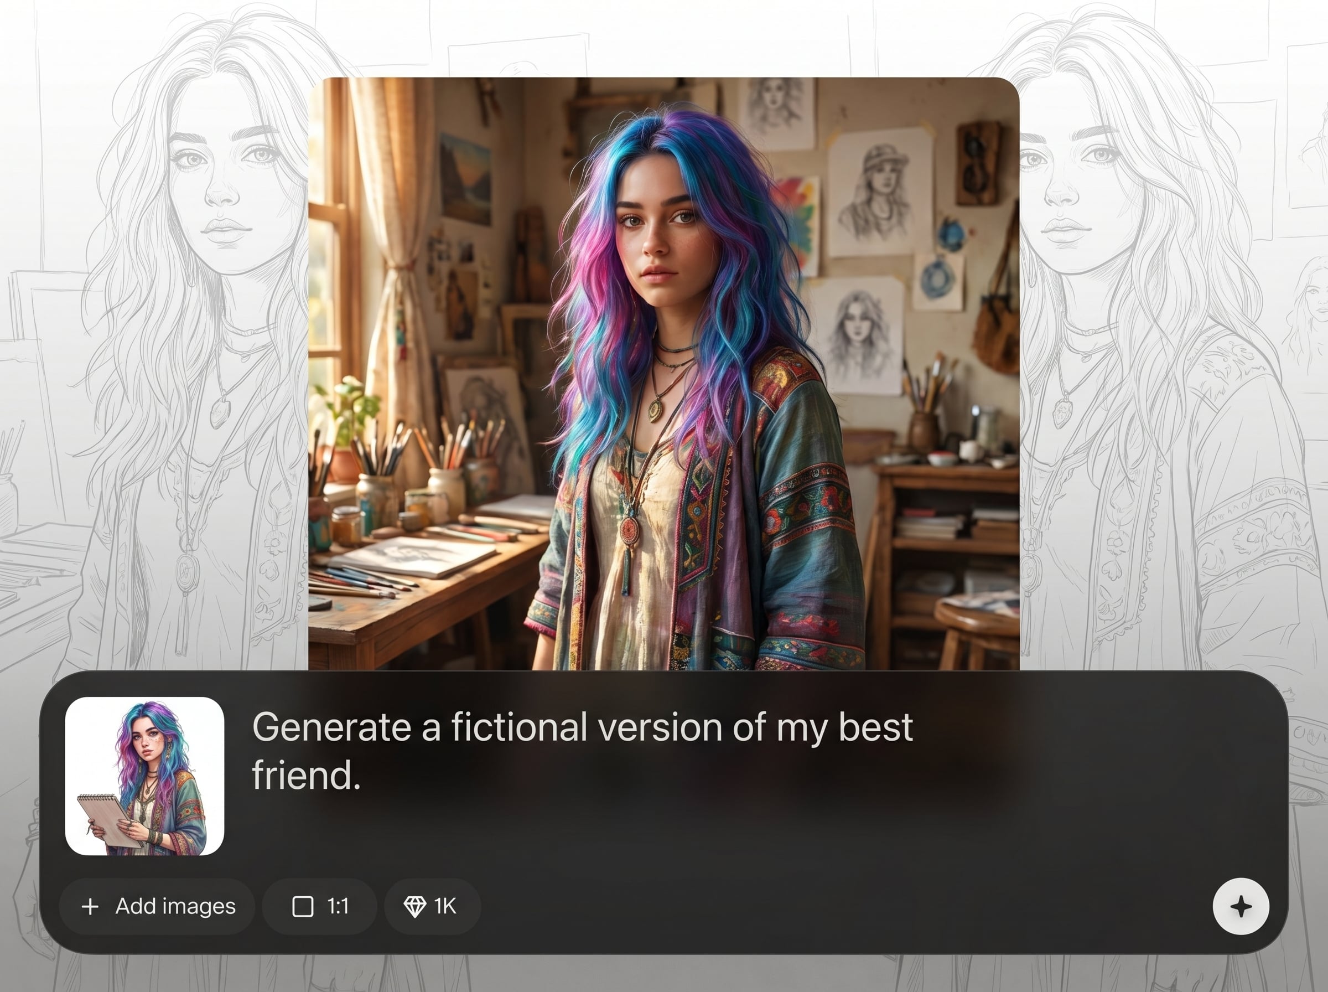Click the diamond quality icon

[414, 906]
